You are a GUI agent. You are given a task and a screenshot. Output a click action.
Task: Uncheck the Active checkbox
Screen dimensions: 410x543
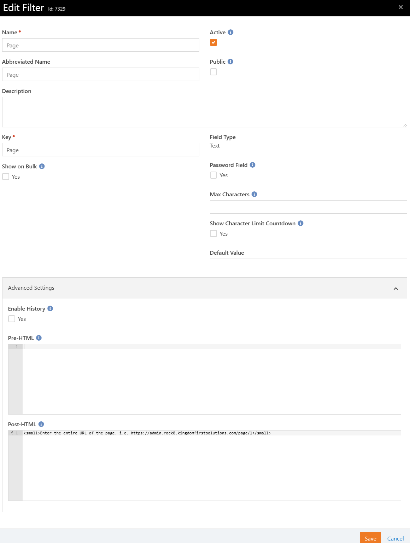213,42
